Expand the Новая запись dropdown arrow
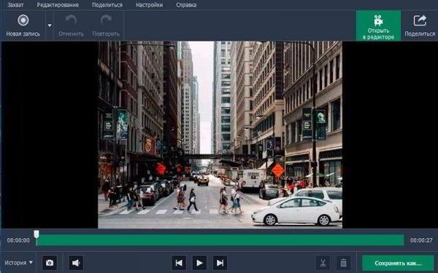This screenshot has height=273, width=438. (x=50, y=25)
